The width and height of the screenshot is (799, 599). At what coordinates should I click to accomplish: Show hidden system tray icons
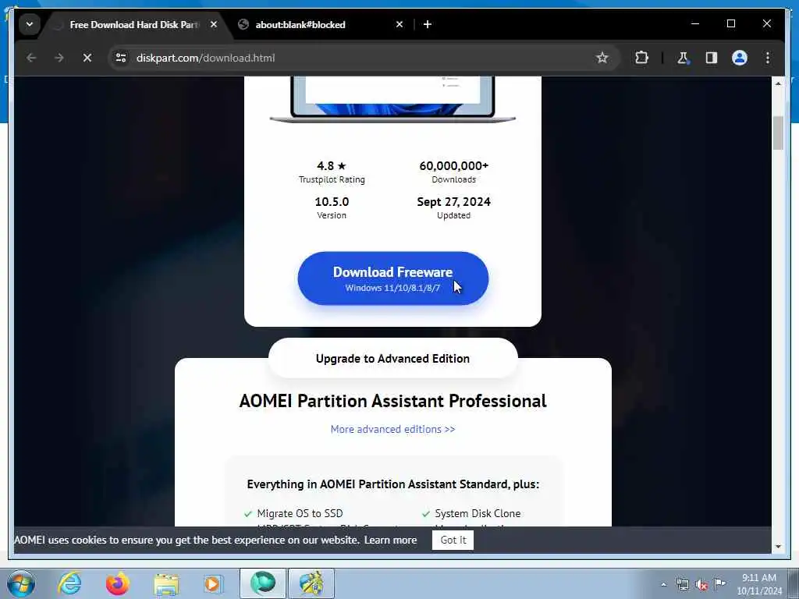click(x=663, y=585)
